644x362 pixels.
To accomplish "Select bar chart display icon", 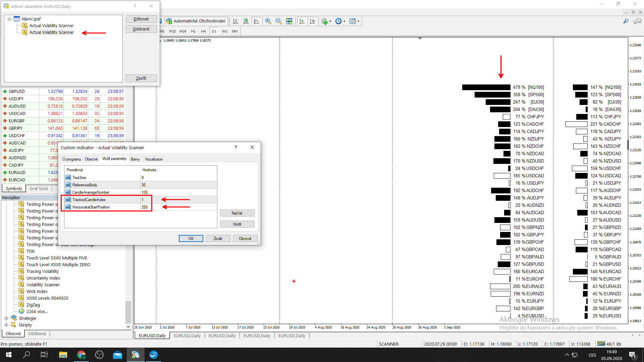I will (x=235, y=21).
